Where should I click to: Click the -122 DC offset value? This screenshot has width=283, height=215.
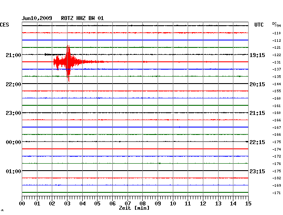tap(276, 55)
